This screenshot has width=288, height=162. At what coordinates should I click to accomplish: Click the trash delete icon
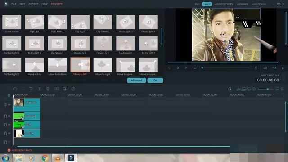pos(48,89)
